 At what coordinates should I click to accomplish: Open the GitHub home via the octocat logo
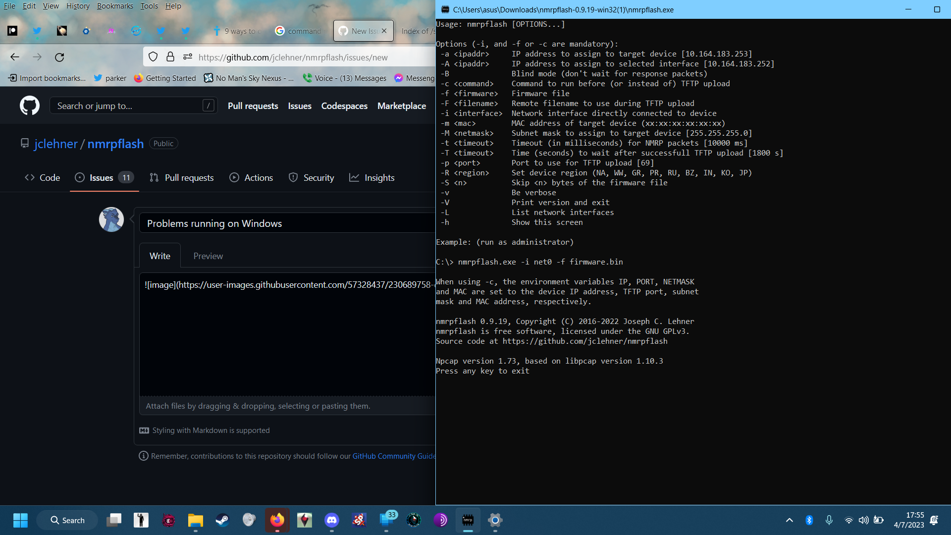point(29,105)
